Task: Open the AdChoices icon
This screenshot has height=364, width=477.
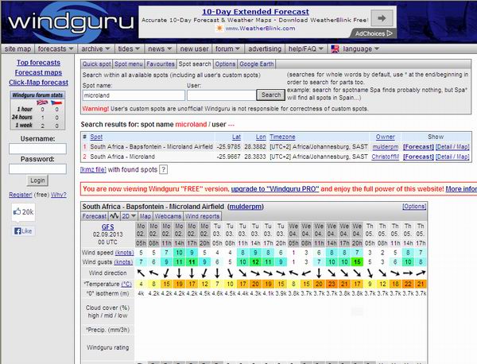Action: point(374,33)
